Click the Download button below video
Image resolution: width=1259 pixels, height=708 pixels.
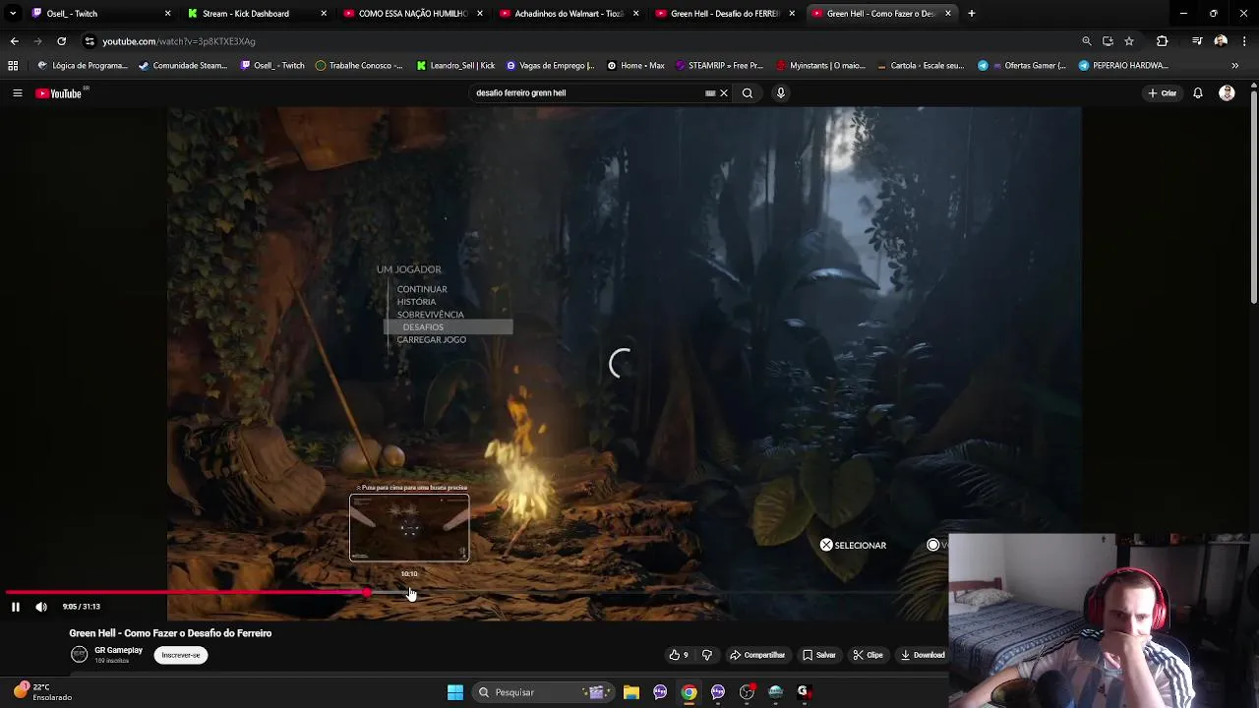pos(923,655)
